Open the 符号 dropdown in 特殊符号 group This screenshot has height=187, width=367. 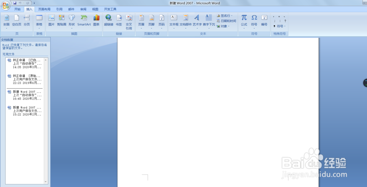pyautogui.click(x=279, y=26)
